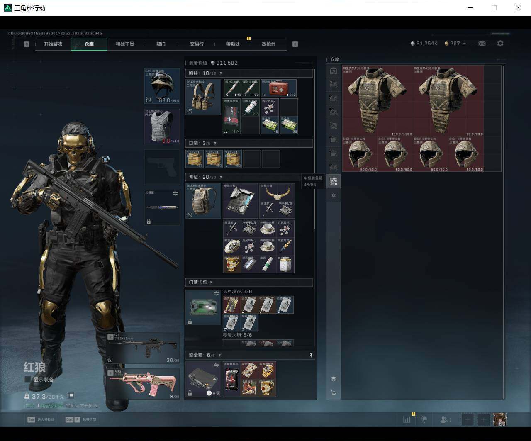531x441 pixels.
Task: Click the empty pistol slot
Action: point(162,167)
